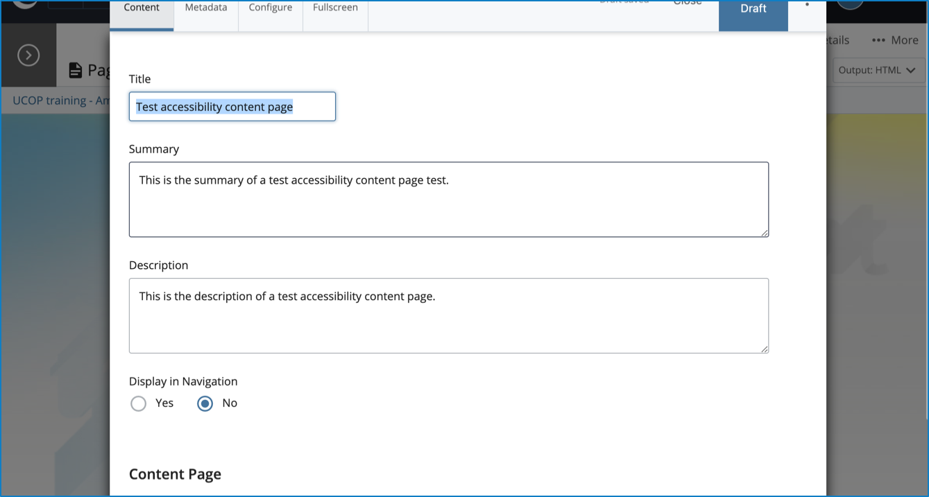Select No for Display in Navigation
Screen dimensions: 929x497
205,403
